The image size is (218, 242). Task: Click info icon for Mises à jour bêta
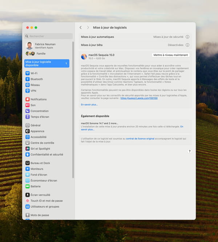point(187,45)
